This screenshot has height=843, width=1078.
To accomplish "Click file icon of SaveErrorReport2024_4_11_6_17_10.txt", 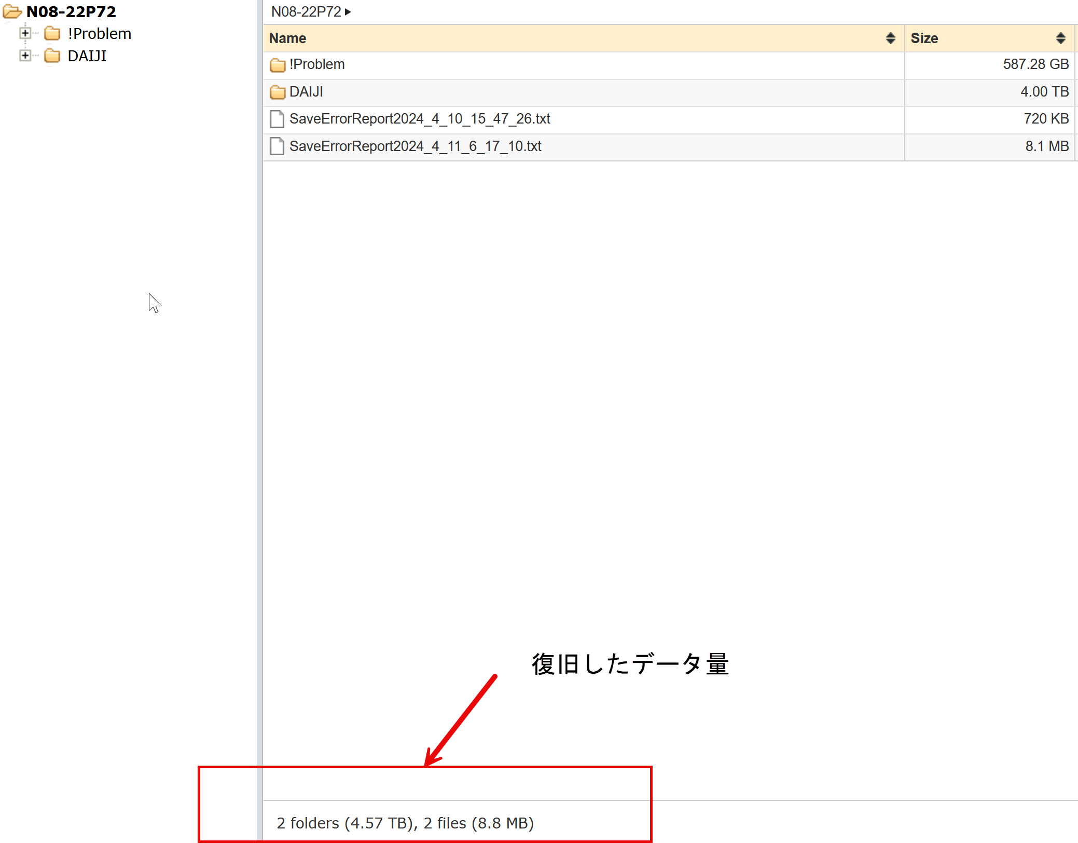I will click(277, 146).
